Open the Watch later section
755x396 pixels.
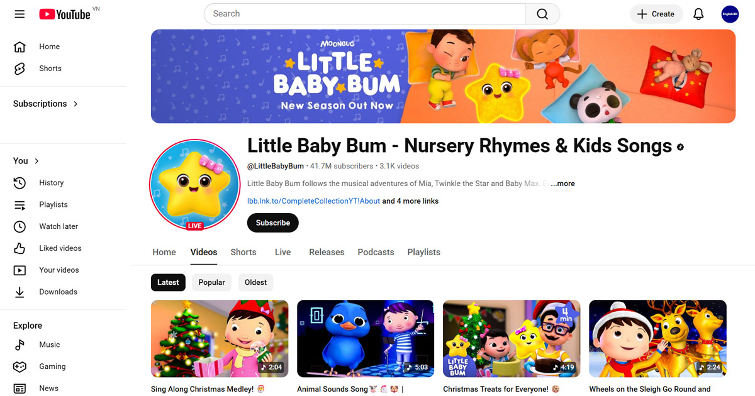(x=19, y=226)
